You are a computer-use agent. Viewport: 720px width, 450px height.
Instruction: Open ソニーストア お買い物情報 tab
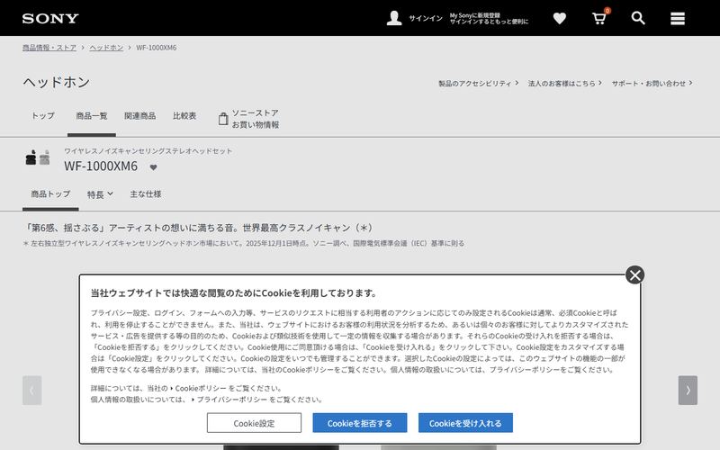pyautogui.click(x=249, y=119)
